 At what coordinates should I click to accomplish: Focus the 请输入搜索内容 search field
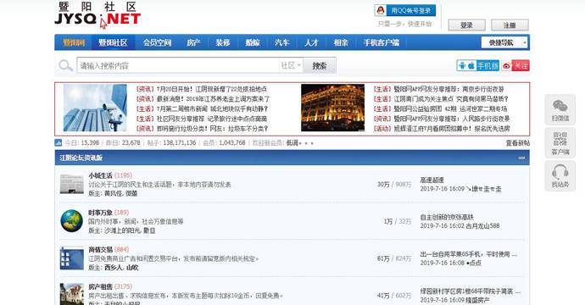tap(177, 65)
